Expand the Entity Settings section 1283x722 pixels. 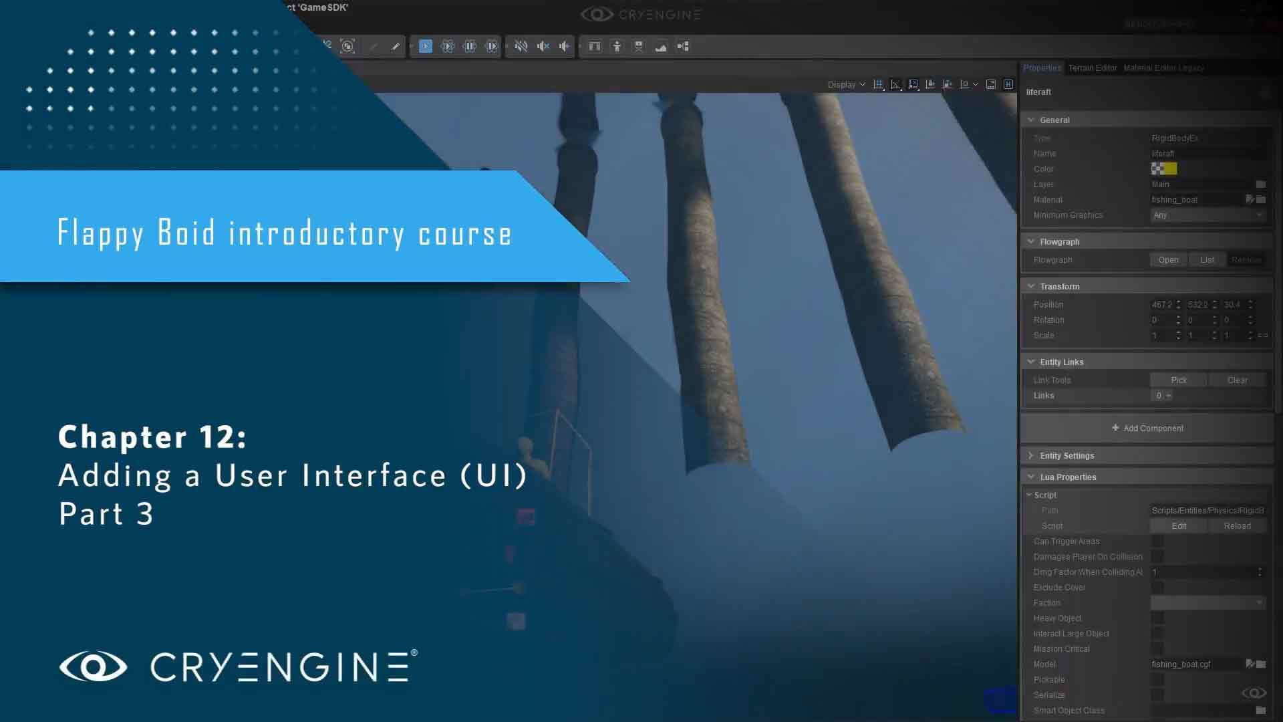[x=1066, y=455]
